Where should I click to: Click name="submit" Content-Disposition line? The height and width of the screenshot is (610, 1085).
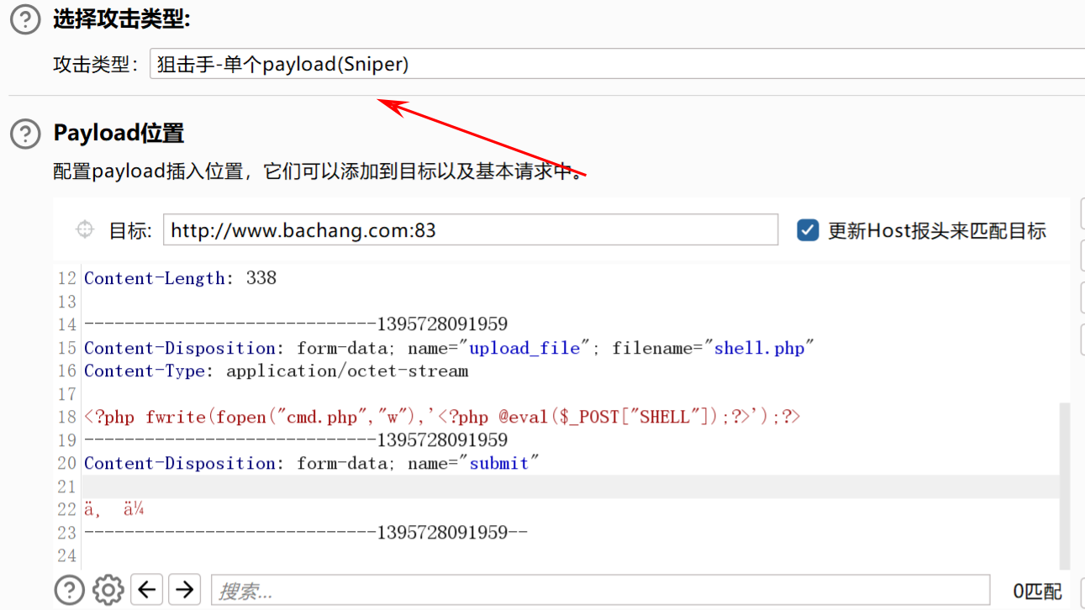pos(311,463)
